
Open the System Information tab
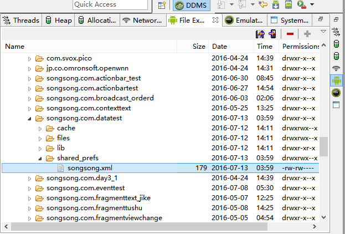tap(290, 21)
